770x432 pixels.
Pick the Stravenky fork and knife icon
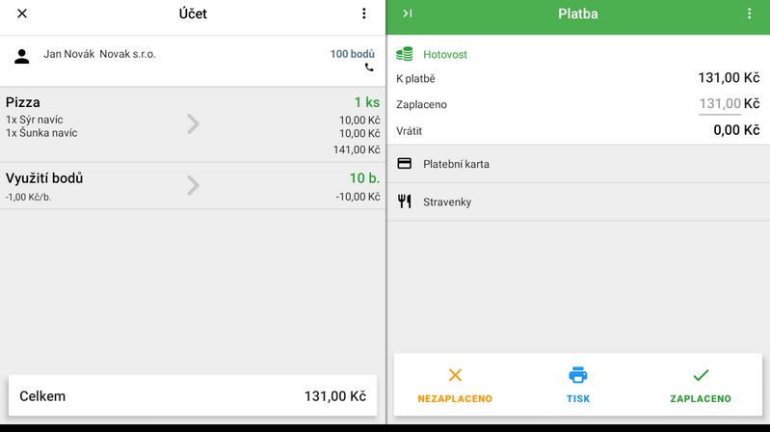pyautogui.click(x=404, y=202)
